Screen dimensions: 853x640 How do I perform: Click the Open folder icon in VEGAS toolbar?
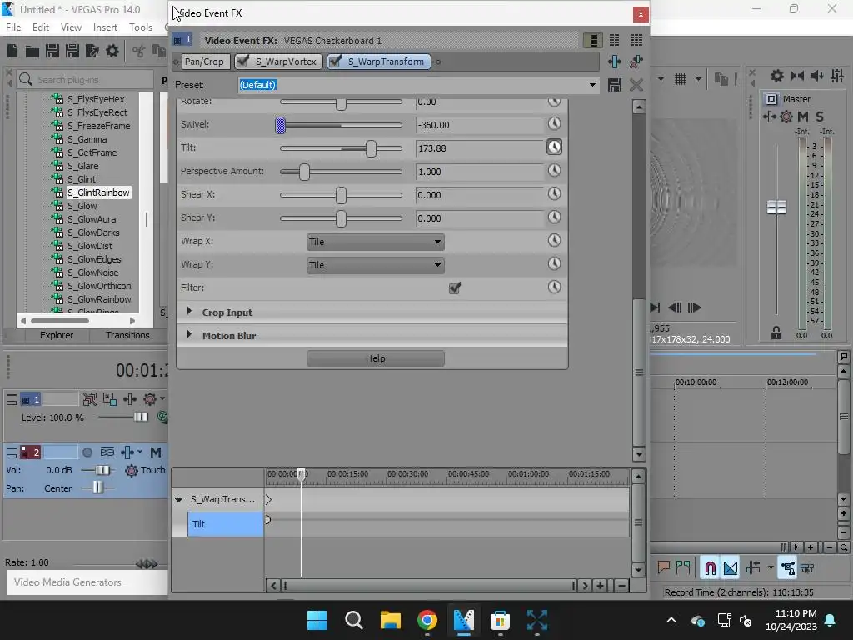pyautogui.click(x=32, y=51)
